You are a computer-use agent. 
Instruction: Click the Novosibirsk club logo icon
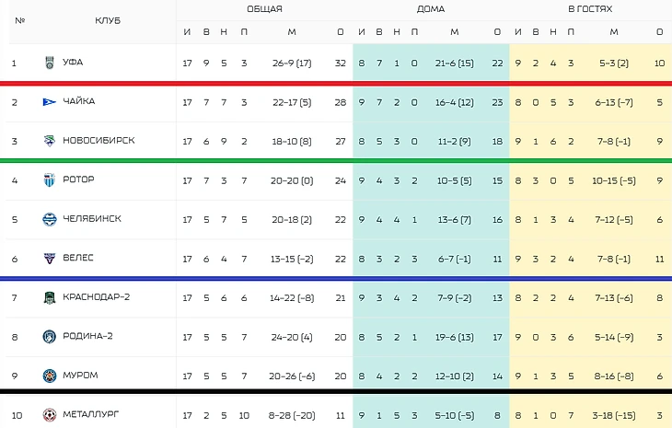[x=50, y=141]
